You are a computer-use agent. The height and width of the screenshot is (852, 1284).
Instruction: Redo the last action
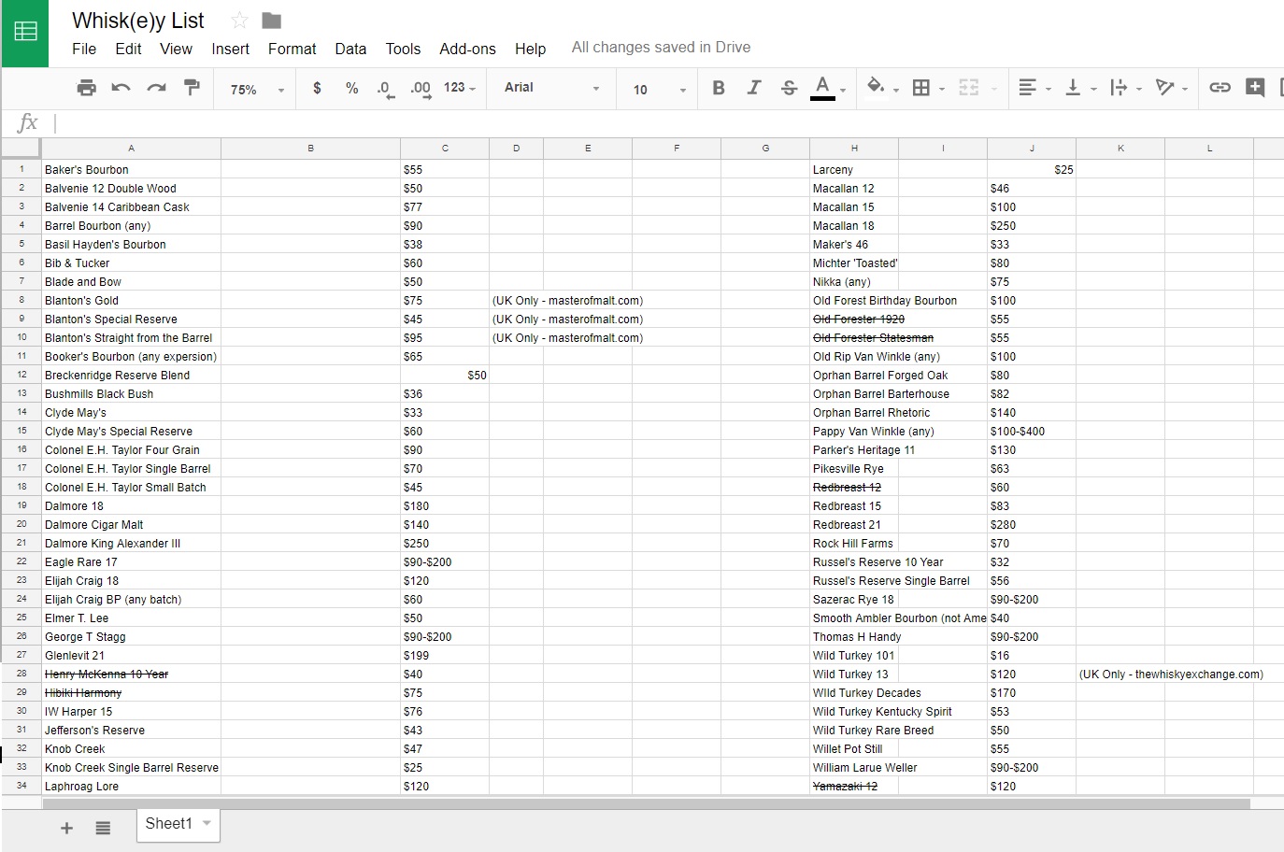tap(156, 88)
